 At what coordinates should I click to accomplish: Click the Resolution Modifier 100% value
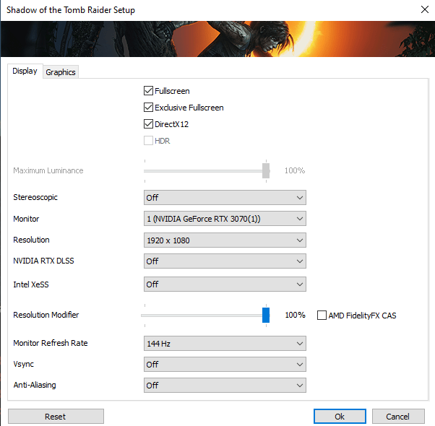coord(295,315)
